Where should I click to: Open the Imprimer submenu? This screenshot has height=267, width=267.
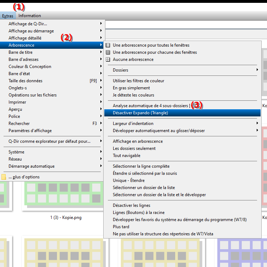point(52,102)
